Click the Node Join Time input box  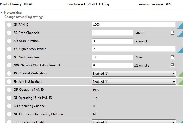point(112,57)
